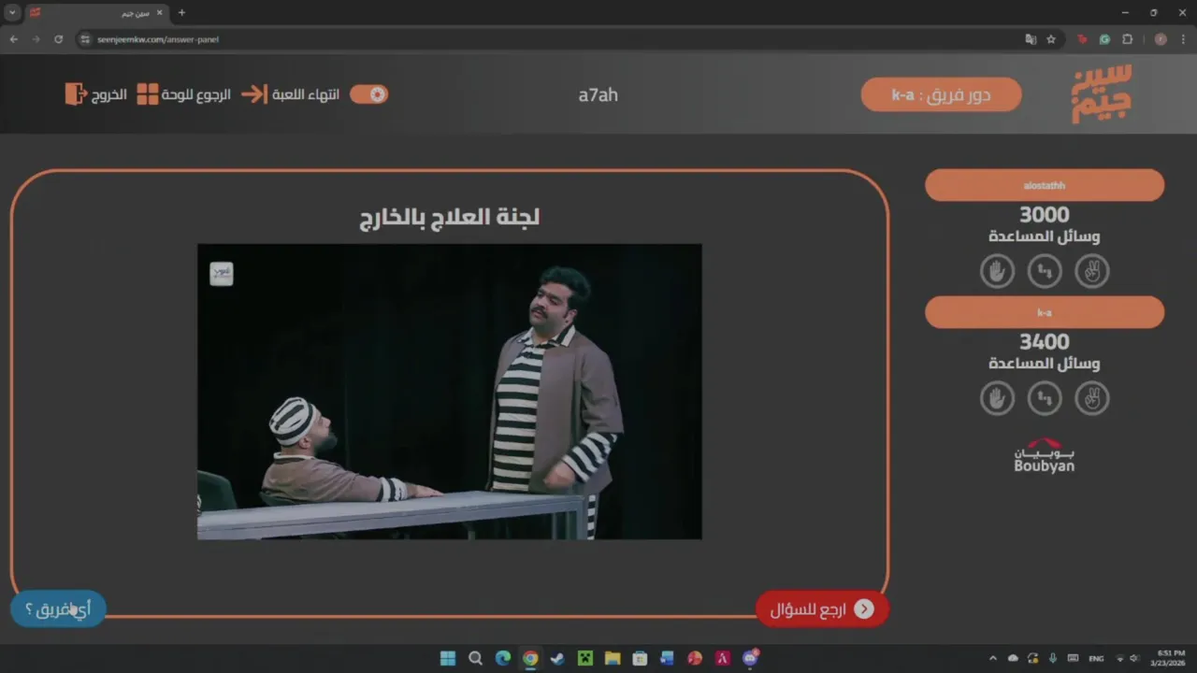
Task: Click the address bar URL
Action: (x=158, y=39)
